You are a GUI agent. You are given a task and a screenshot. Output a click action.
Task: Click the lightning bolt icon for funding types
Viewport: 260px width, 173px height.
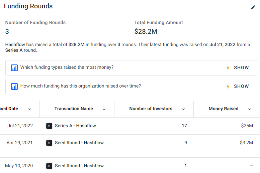(228, 68)
